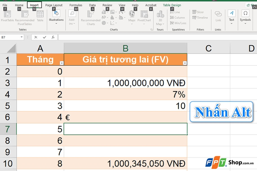
Task: Insert a line or area chart
Action: tap(104, 17)
